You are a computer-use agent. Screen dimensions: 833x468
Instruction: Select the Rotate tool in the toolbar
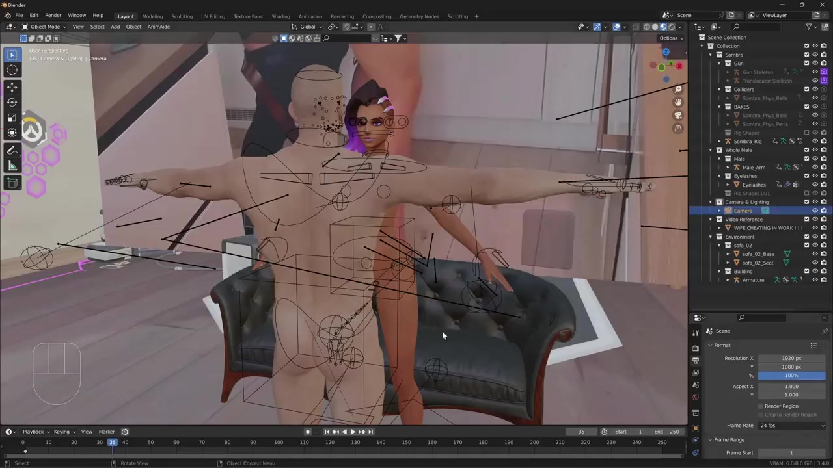(x=12, y=102)
